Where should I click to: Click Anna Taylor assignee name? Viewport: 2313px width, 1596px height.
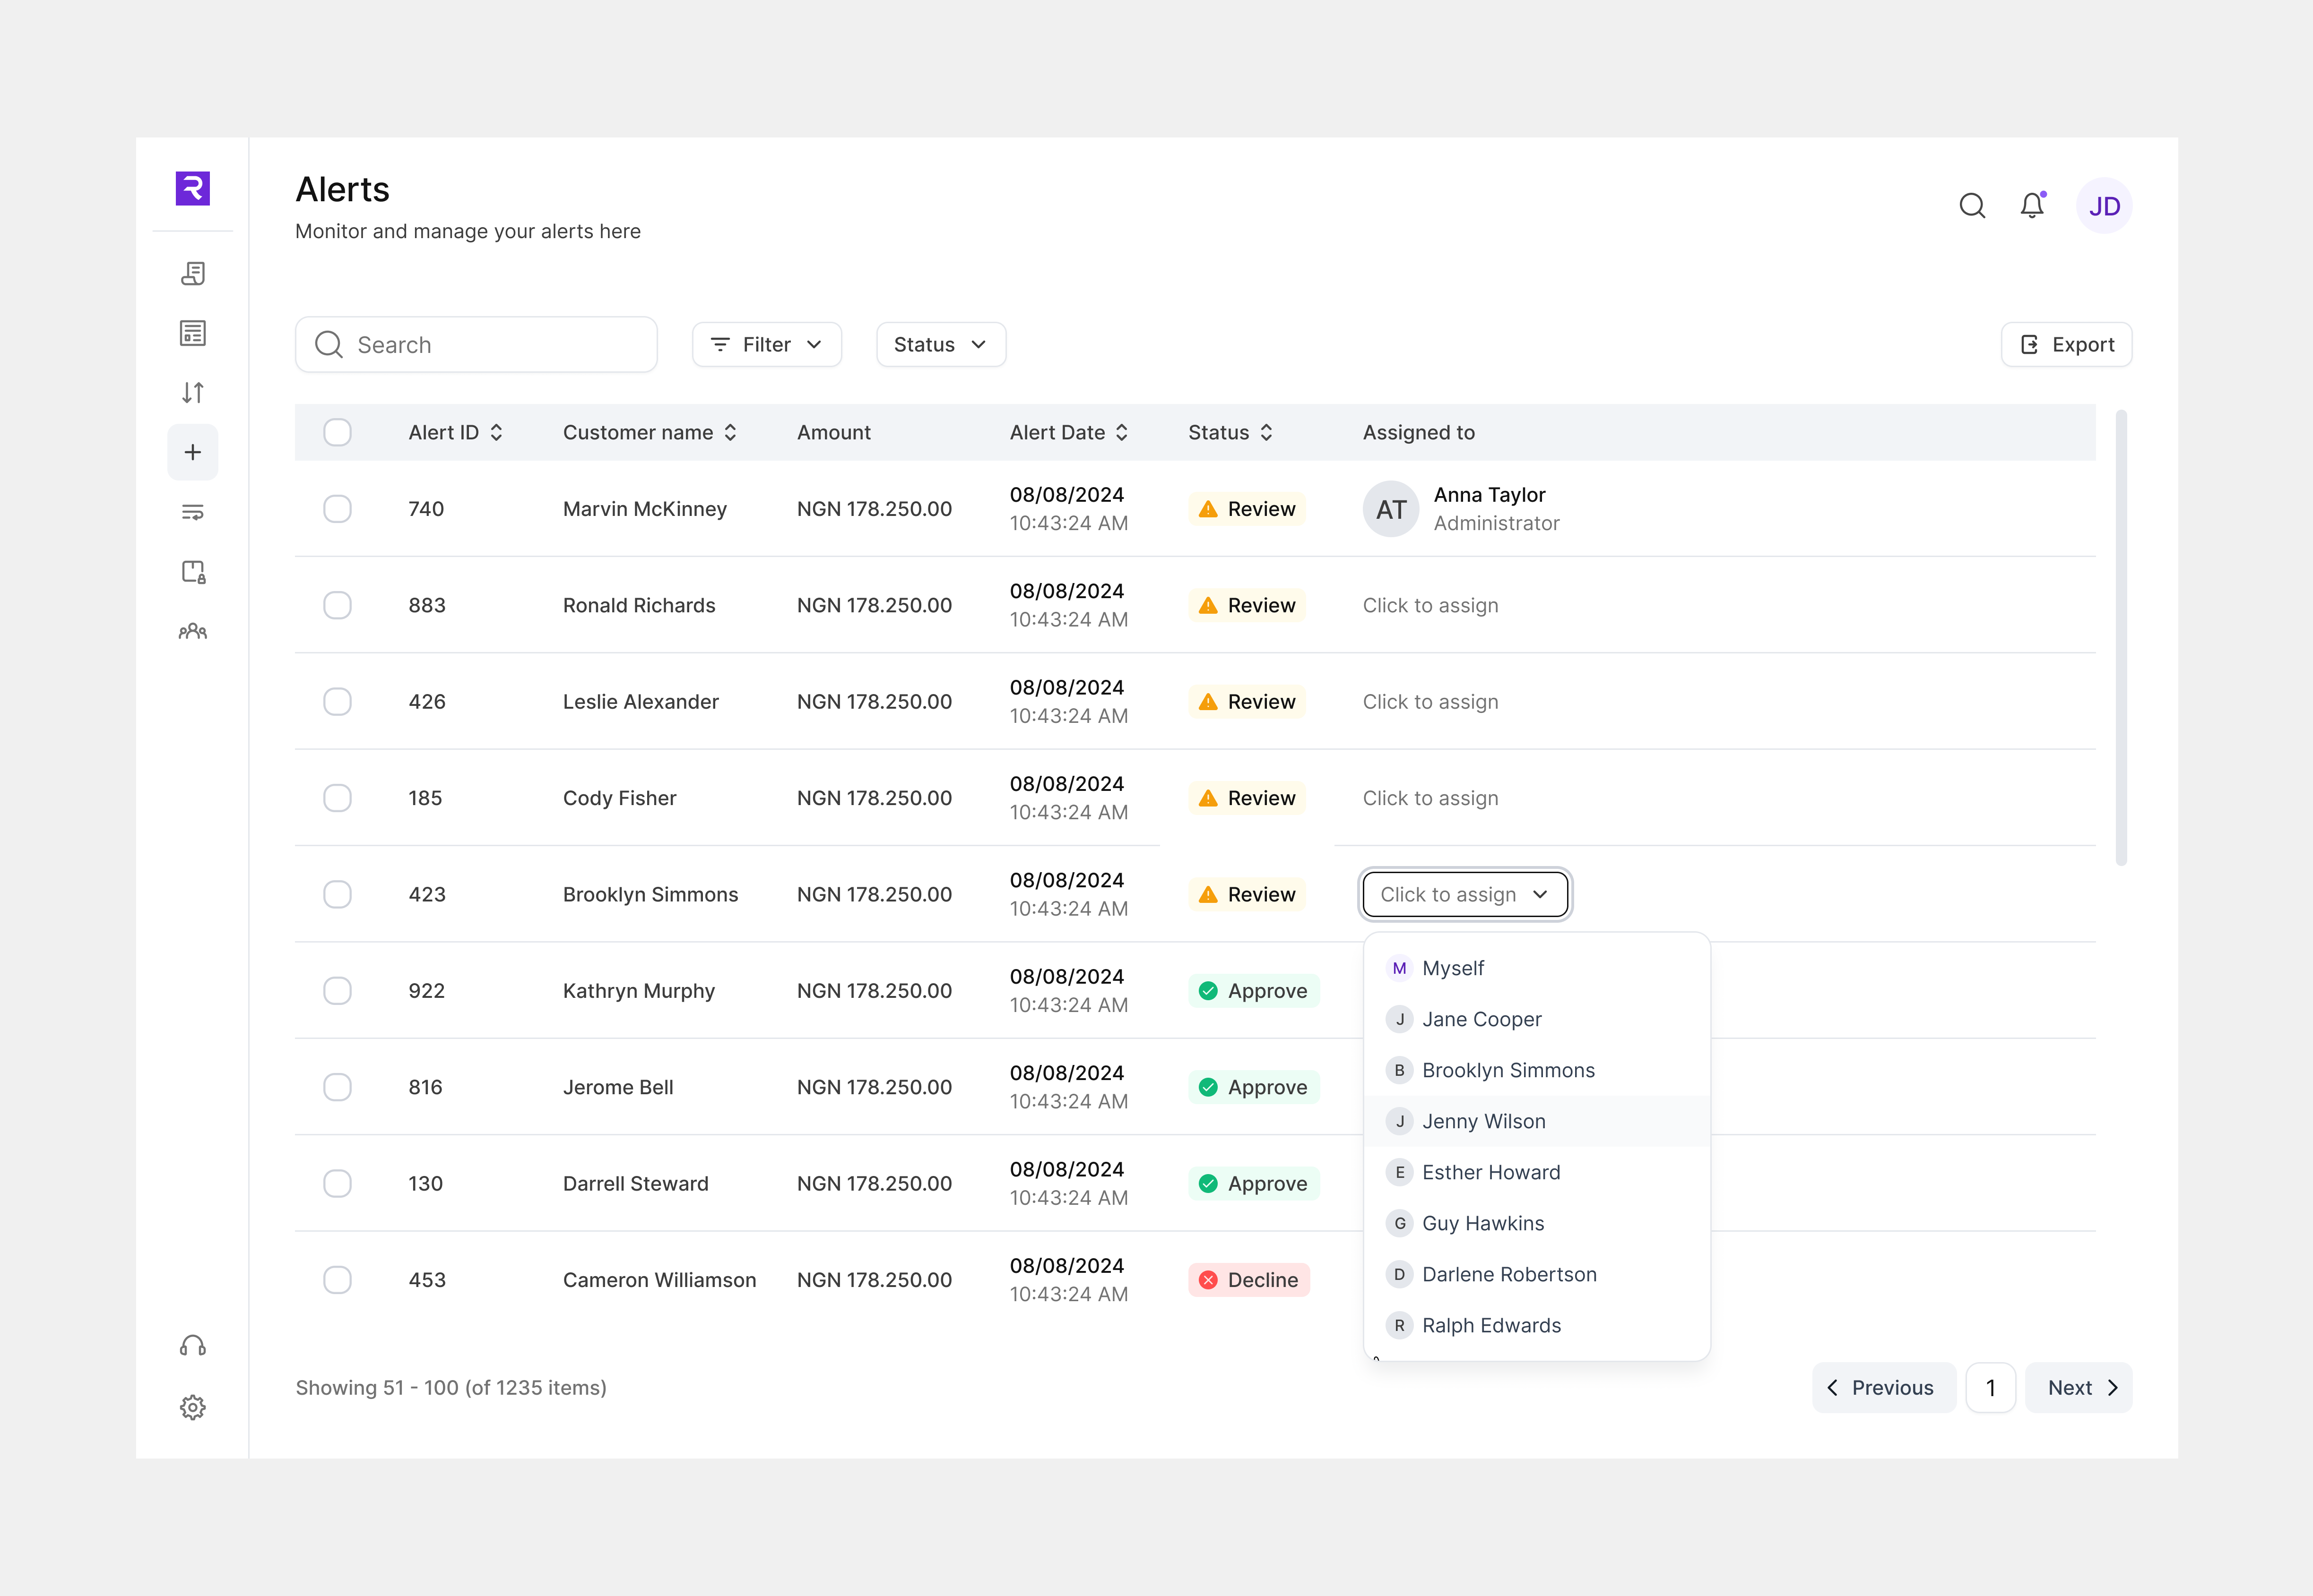[1489, 495]
